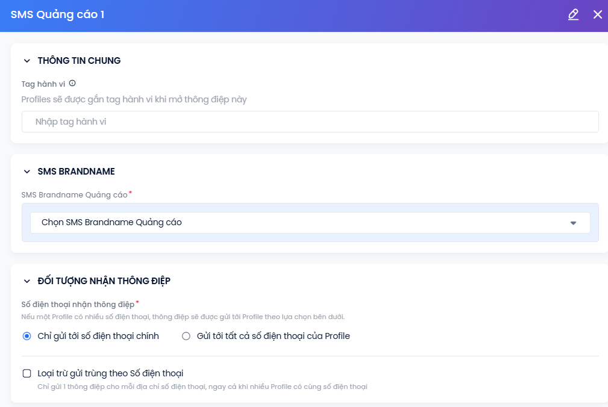Click the dropdown arrow of Brandname selector
Screen dimensions: 608x407
coord(573,223)
